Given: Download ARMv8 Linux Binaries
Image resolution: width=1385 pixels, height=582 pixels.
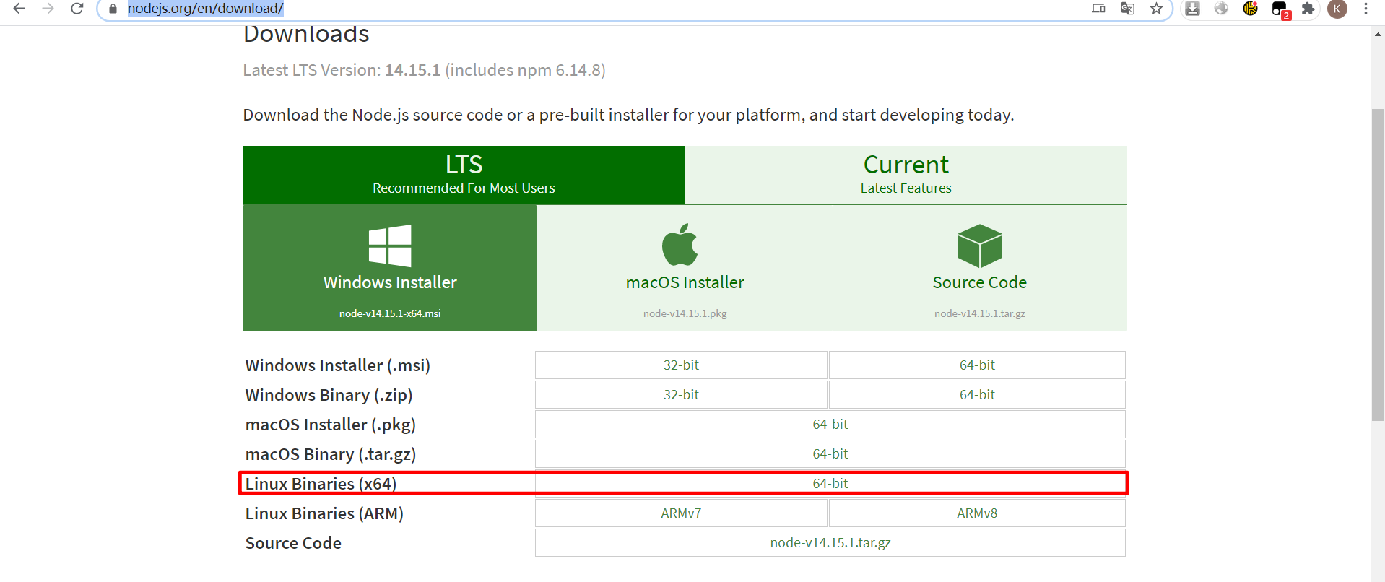Looking at the screenshot, I should (977, 513).
